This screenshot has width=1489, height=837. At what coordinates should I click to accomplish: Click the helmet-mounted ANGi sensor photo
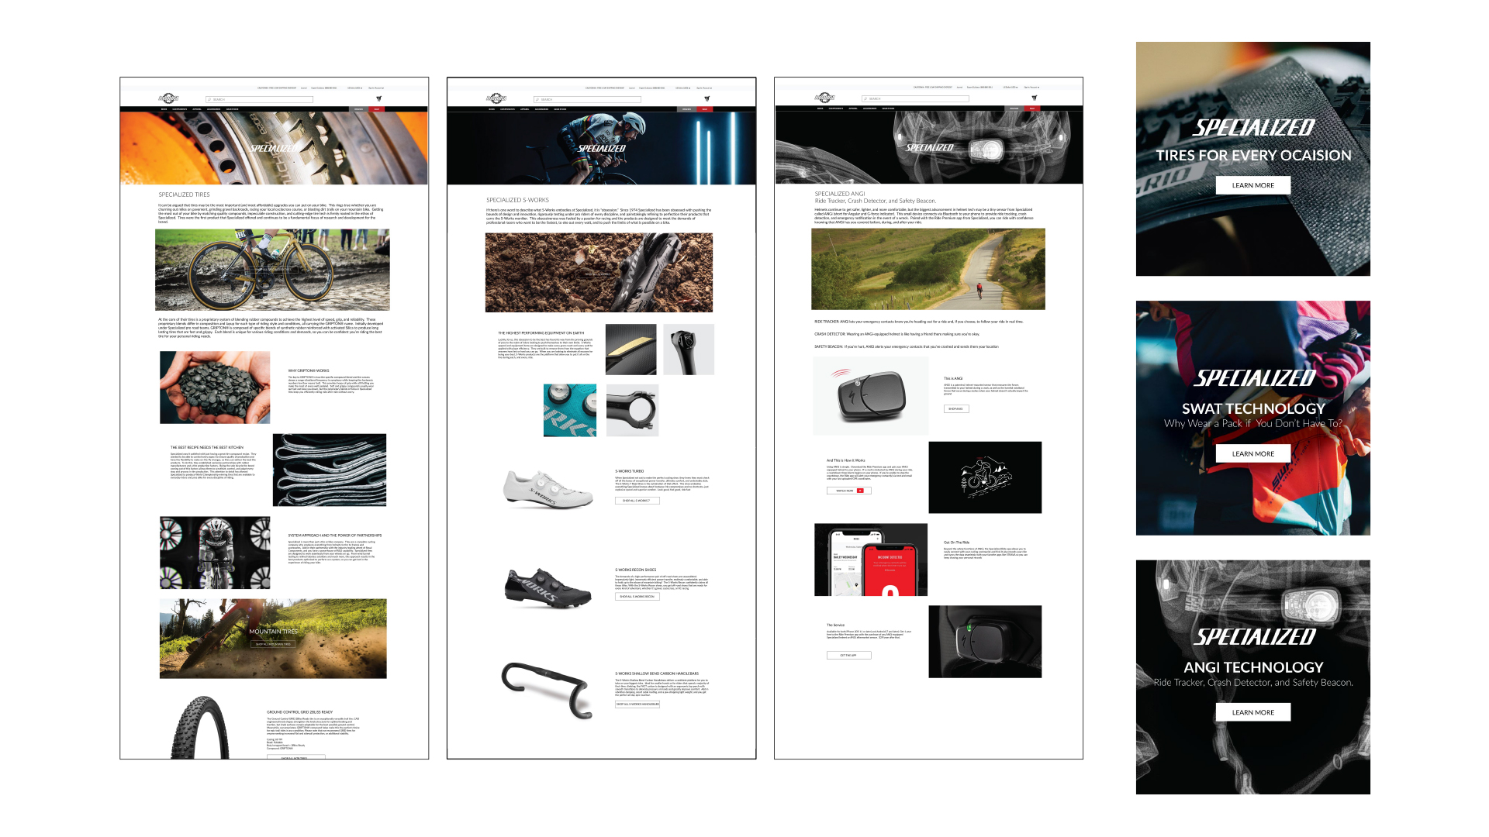click(985, 642)
